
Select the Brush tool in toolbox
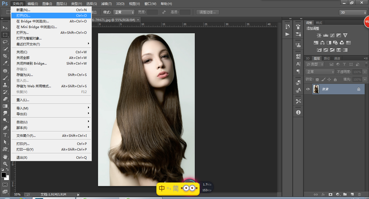click(x=5, y=78)
